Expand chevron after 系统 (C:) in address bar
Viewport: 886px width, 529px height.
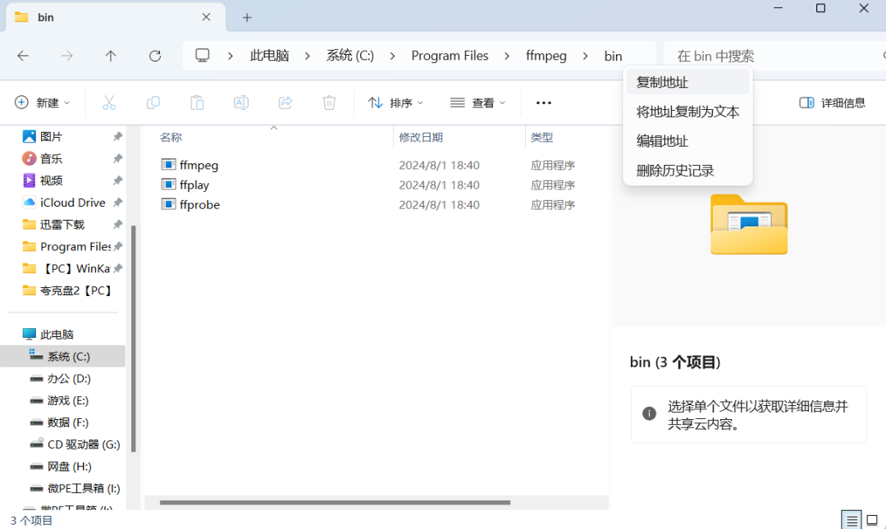(392, 56)
